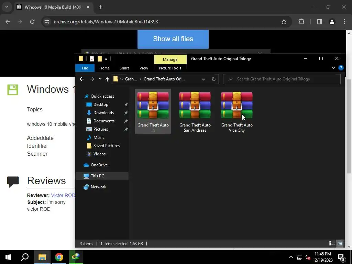Refresh the Explorer folder view

pyautogui.click(x=214, y=79)
